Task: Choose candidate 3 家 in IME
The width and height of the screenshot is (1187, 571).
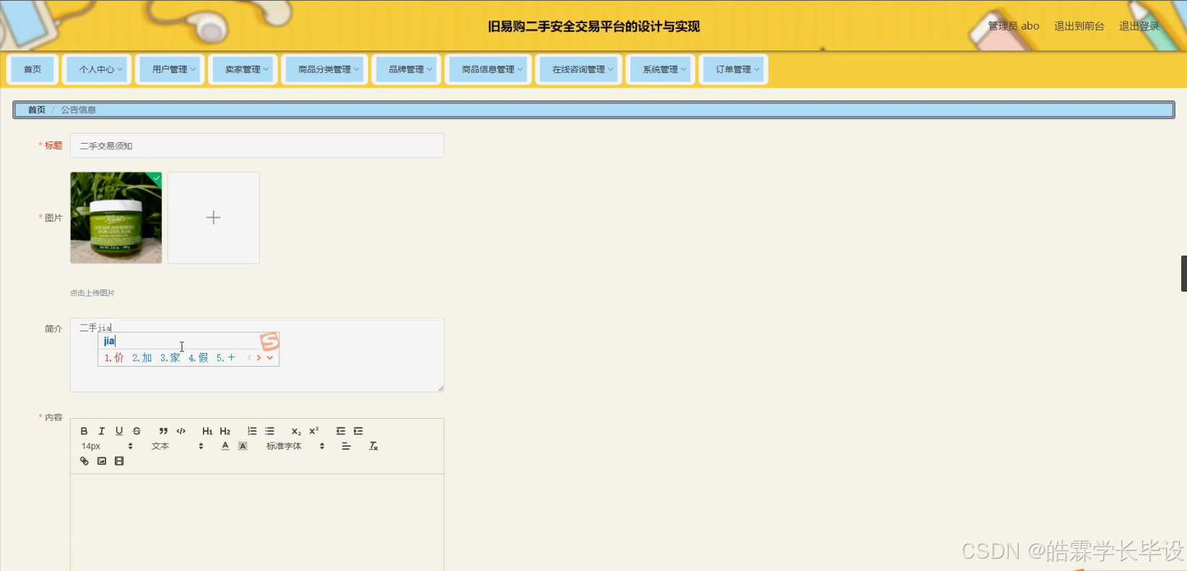Action: 170,357
